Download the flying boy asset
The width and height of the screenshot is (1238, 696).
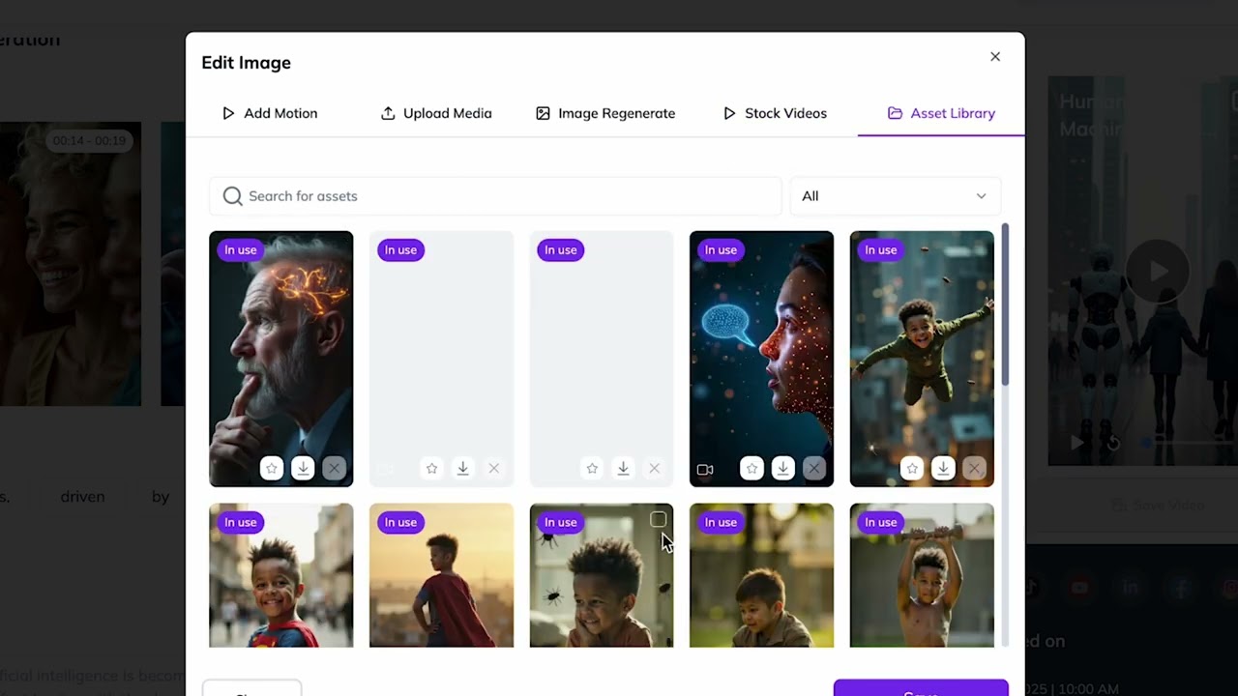tap(943, 469)
